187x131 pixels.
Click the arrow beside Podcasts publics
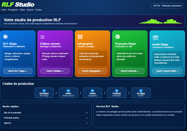pyautogui.click(x=87, y=118)
